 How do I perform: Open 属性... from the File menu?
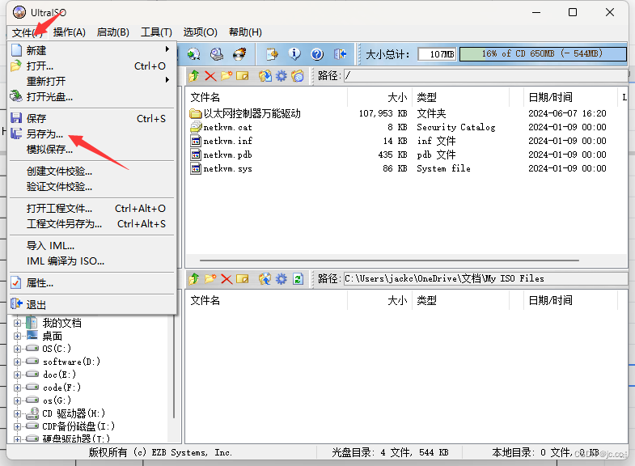pos(92,282)
